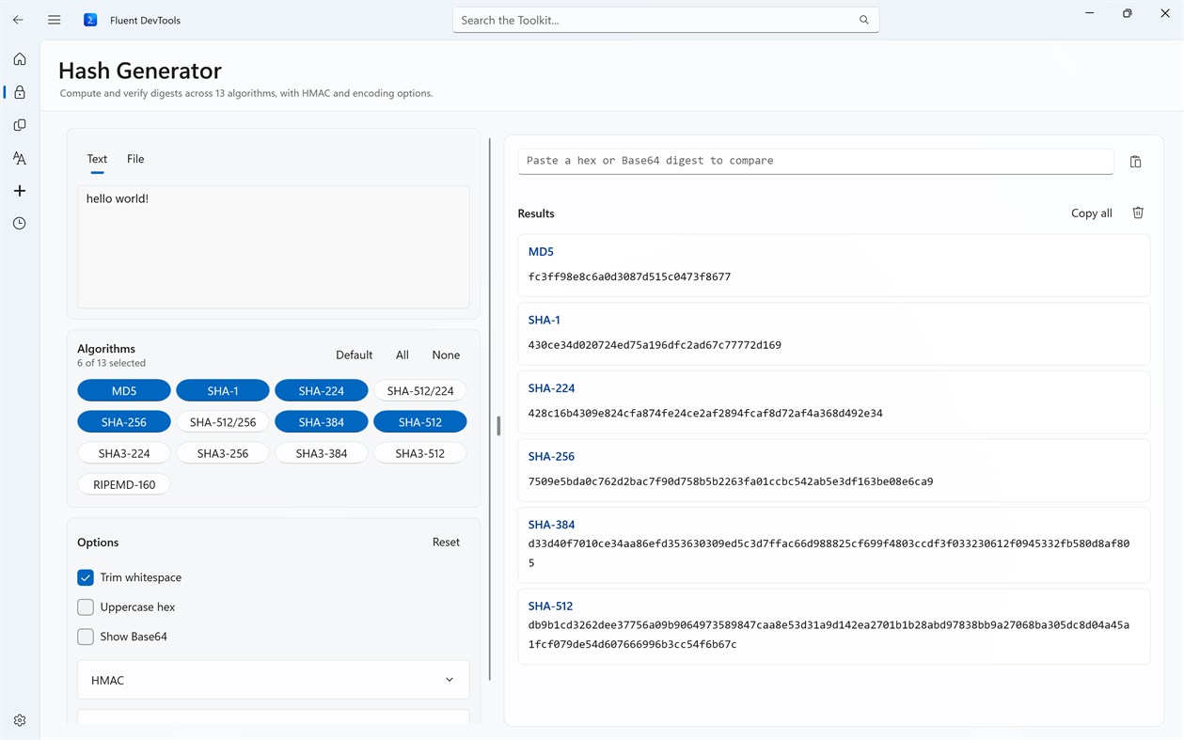Toggle the SHA-384 algorithm chip
This screenshot has height=740, width=1184.
click(322, 422)
